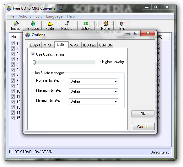Screen dimensions: 183x167
Task: Open the File menu
Action: pyautogui.click(x=11, y=16)
